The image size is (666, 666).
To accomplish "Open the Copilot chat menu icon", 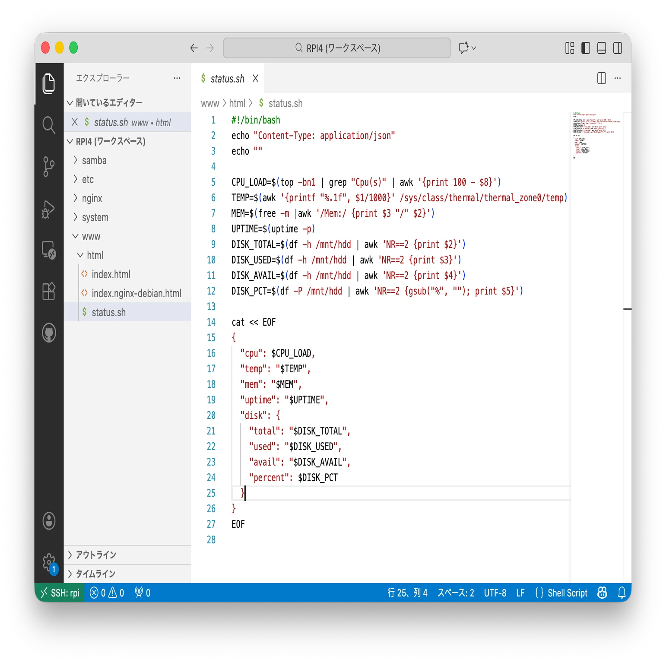I will click(467, 48).
